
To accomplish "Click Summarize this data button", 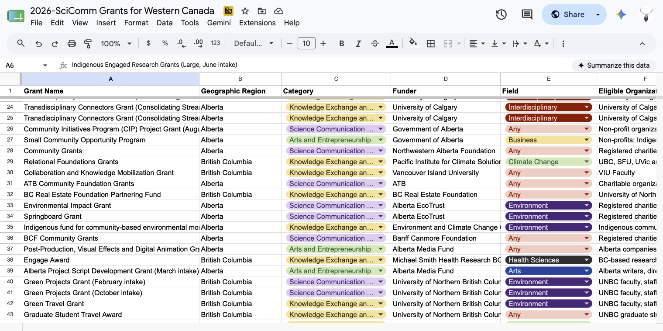I will (614, 65).
